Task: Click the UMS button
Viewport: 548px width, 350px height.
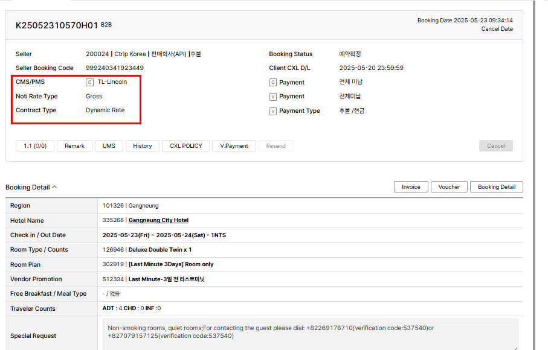Action: (109, 146)
